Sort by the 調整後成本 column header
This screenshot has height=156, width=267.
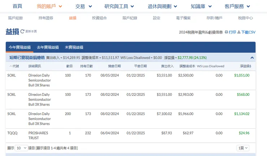(187, 66)
